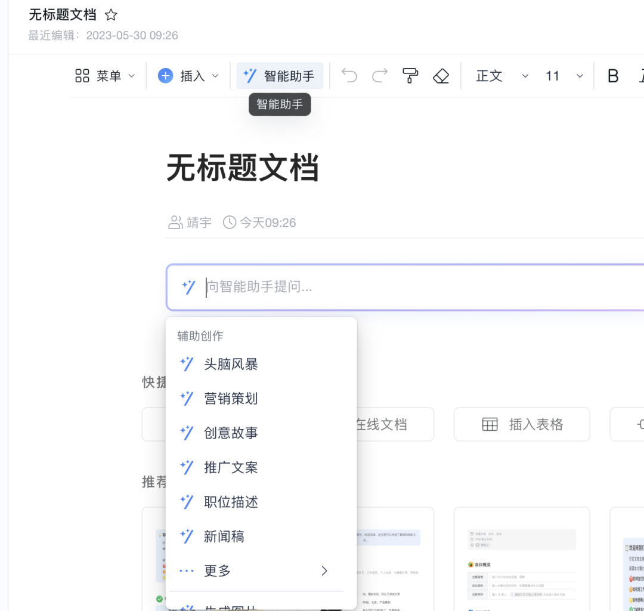Click the 无标题文档 title in the header
Viewport: 644px width, 611px height.
(63, 15)
